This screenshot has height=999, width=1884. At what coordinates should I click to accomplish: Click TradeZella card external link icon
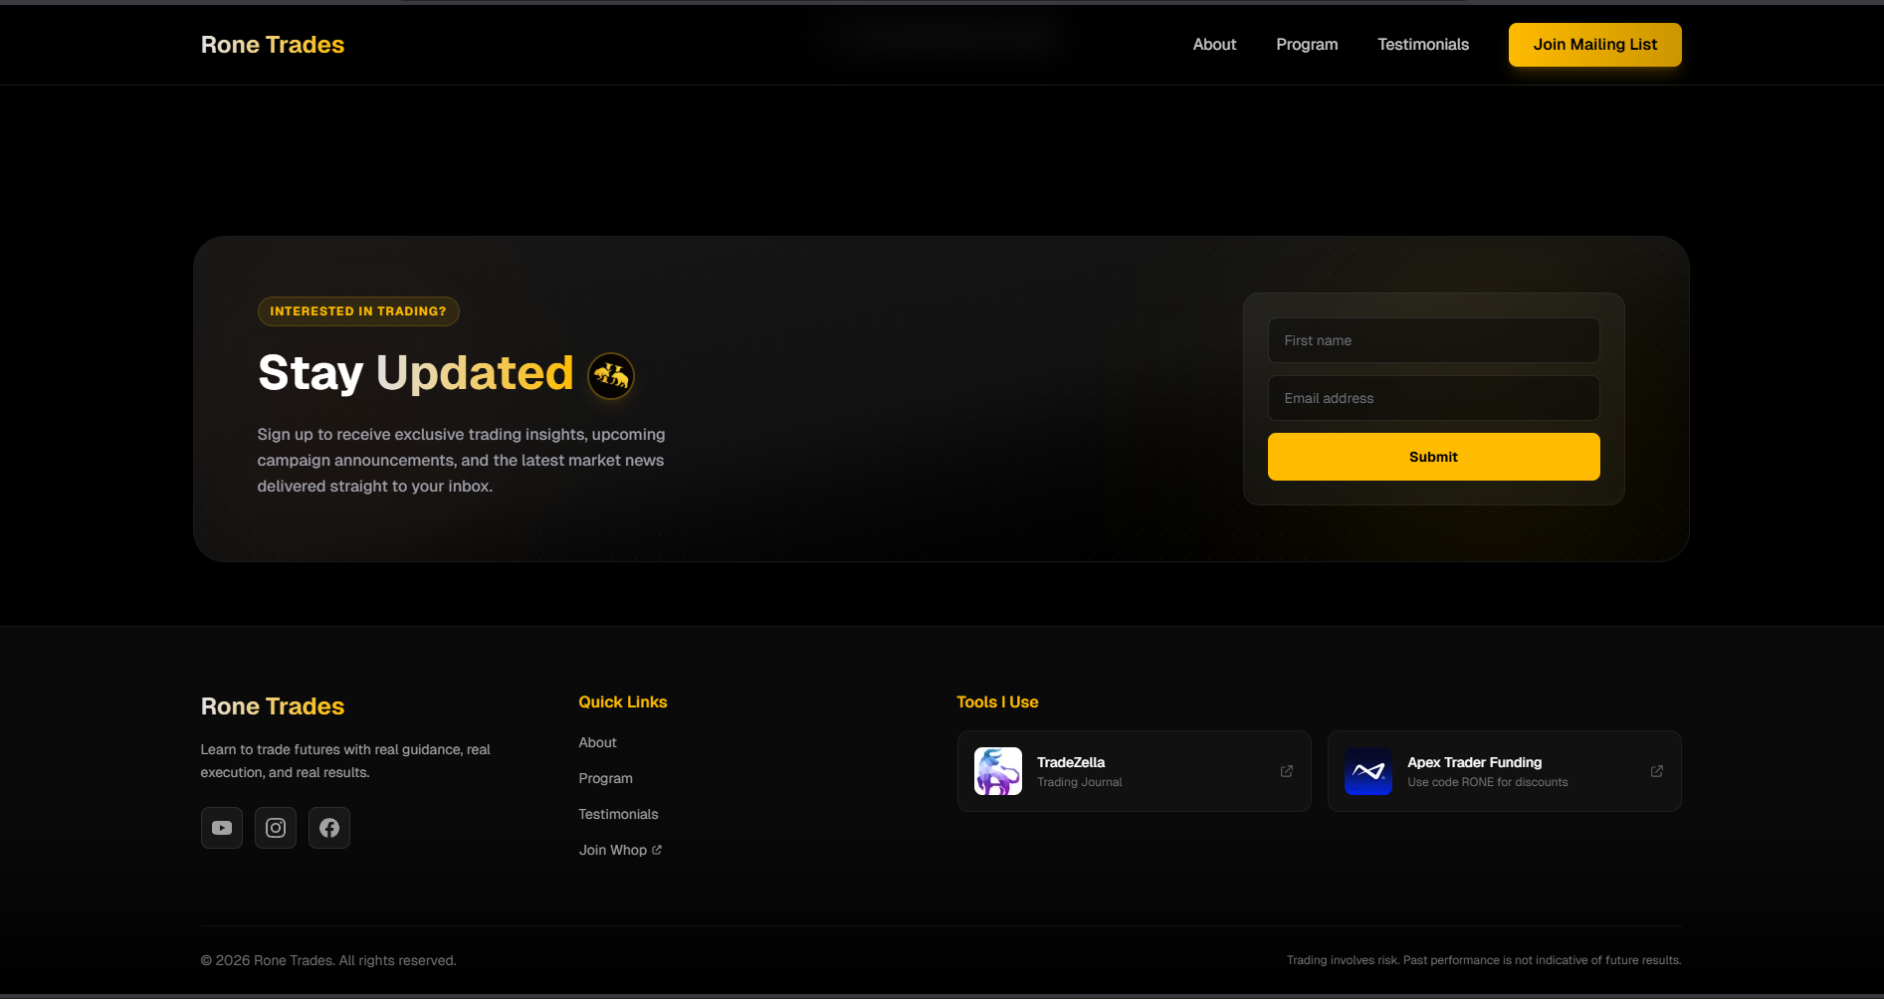pyautogui.click(x=1287, y=771)
